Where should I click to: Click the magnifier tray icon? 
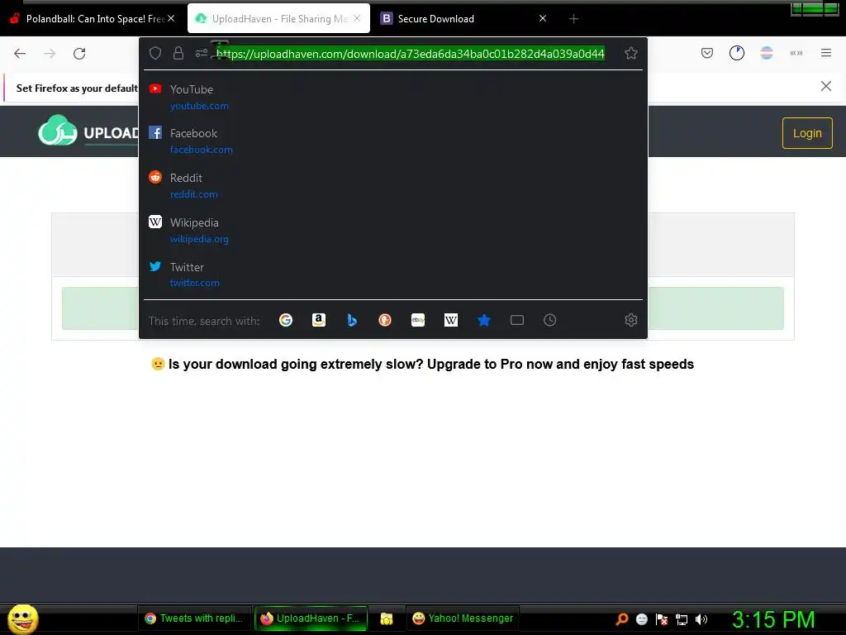pos(621,619)
